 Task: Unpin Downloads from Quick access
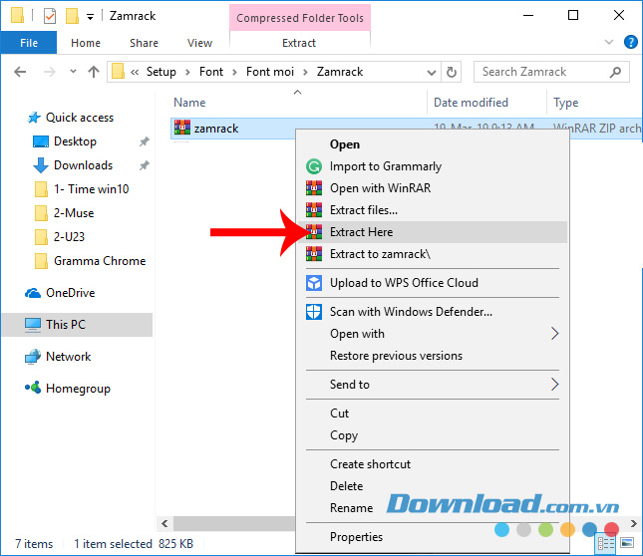[144, 165]
